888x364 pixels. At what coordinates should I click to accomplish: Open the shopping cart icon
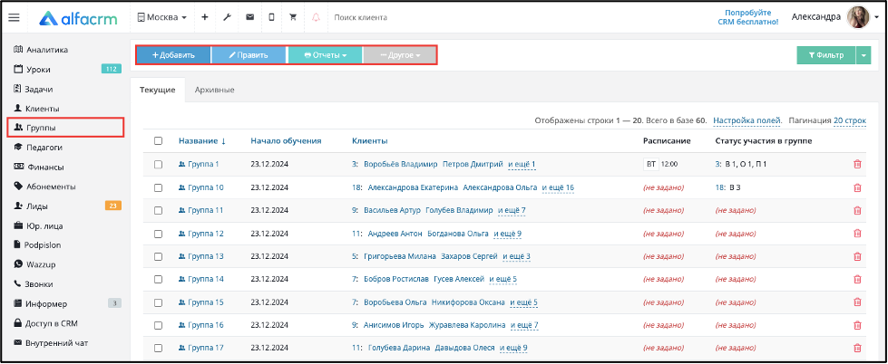coord(293,17)
